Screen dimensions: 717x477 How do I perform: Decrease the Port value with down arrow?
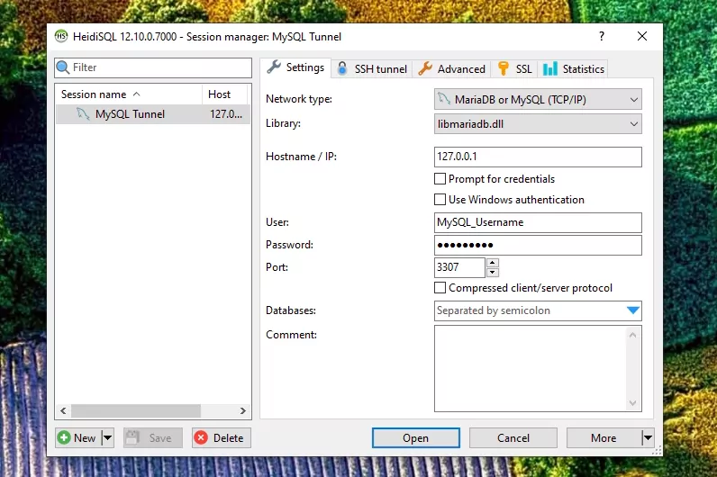click(x=493, y=273)
